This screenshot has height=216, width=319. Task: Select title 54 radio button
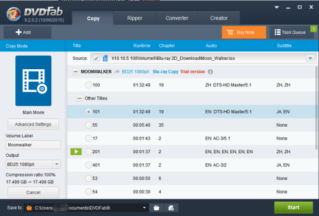click(89, 192)
